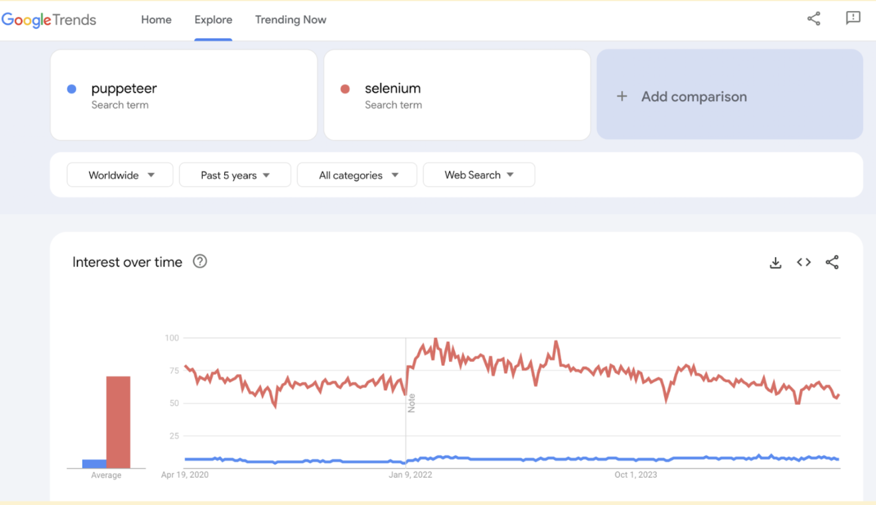Click the red dot next to selenium

tap(345, 89)
